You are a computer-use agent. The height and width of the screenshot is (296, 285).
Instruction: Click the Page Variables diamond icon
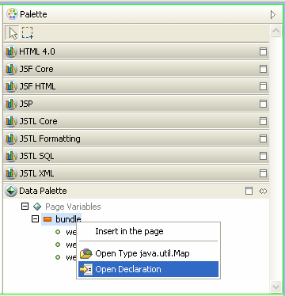(37, 207)
